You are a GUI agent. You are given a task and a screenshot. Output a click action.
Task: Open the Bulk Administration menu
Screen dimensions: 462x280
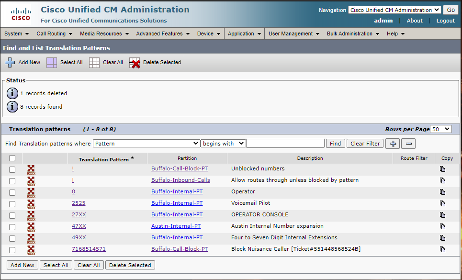[x=353, y=34]
